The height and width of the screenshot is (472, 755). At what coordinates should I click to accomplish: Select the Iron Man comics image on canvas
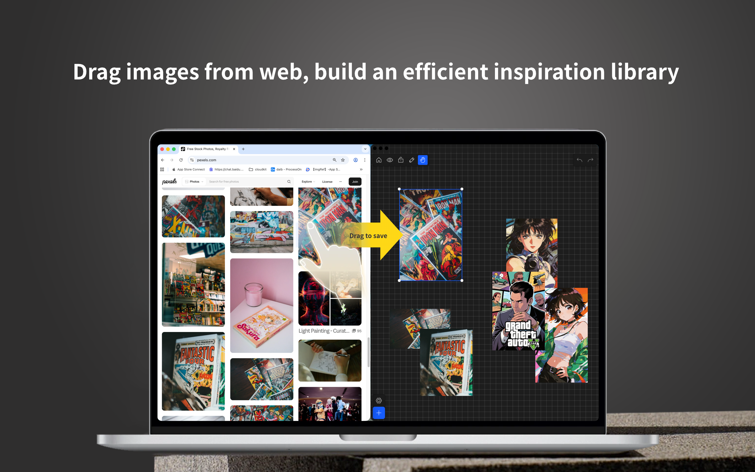430,234
